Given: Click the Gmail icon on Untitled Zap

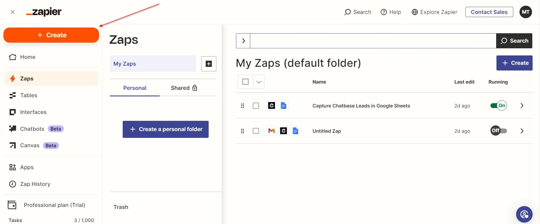Looking at the screenshot, I should (272, 131).
